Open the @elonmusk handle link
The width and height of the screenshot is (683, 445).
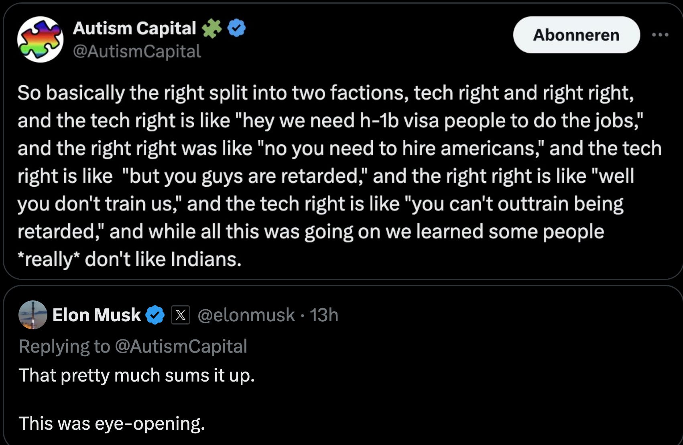click(246, 315)
